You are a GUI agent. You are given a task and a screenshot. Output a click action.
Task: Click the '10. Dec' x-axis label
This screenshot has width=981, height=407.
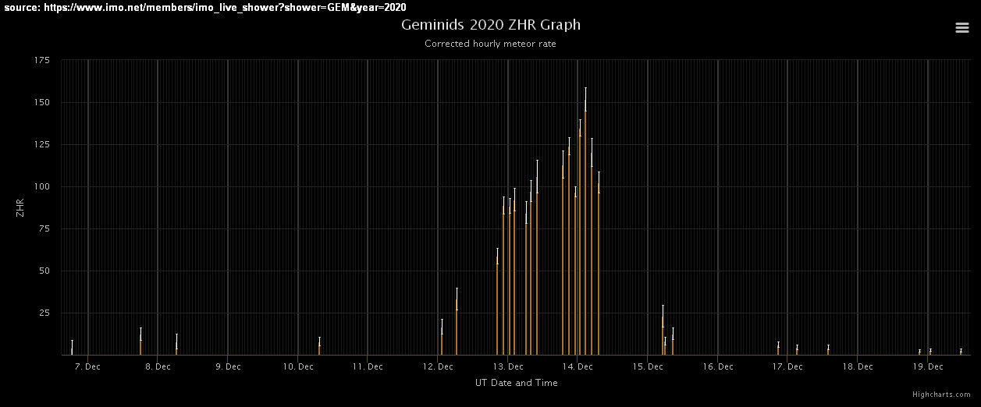pos(297,366)
